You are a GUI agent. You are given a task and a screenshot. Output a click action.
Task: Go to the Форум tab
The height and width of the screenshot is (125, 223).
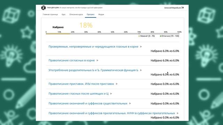coord(101,15)
